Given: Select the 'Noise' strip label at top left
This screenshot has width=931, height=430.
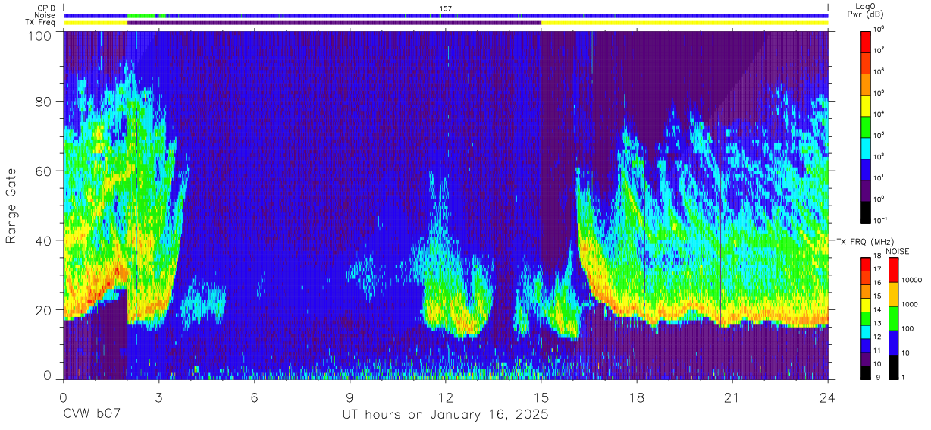Looking at the screenshot, I should [45, 15].
